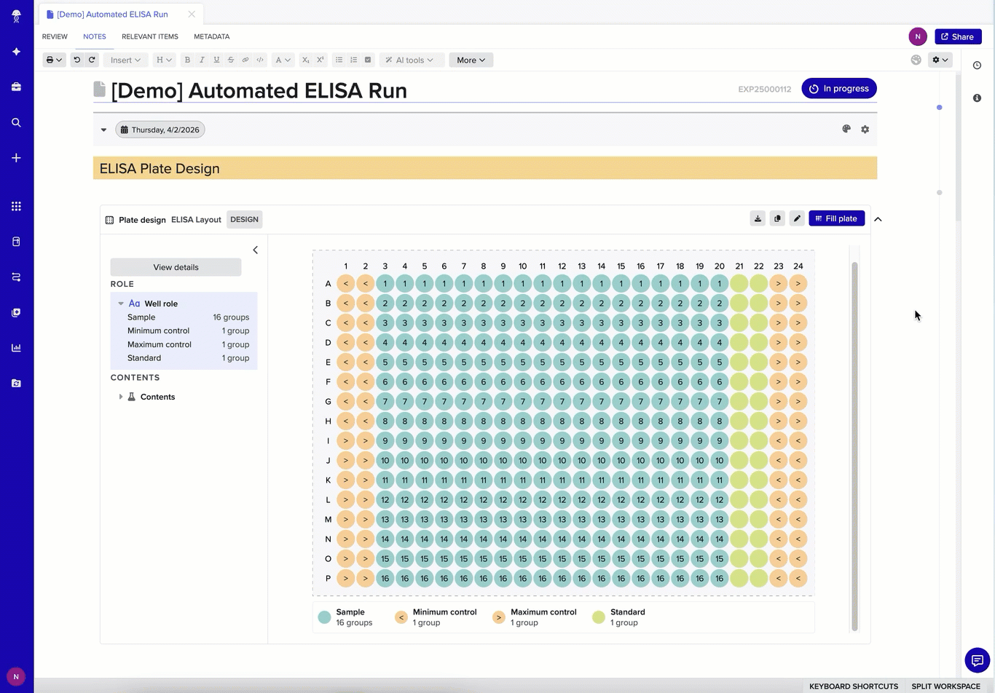This screenshot has width=995, height=693.
Task: Click the info icon on the right panel
Action: pos(977,98)
